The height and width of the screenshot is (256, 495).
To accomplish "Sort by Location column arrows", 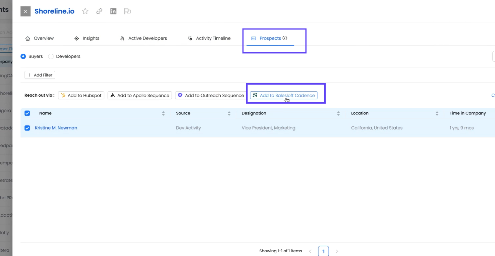I will click(437, 113).
